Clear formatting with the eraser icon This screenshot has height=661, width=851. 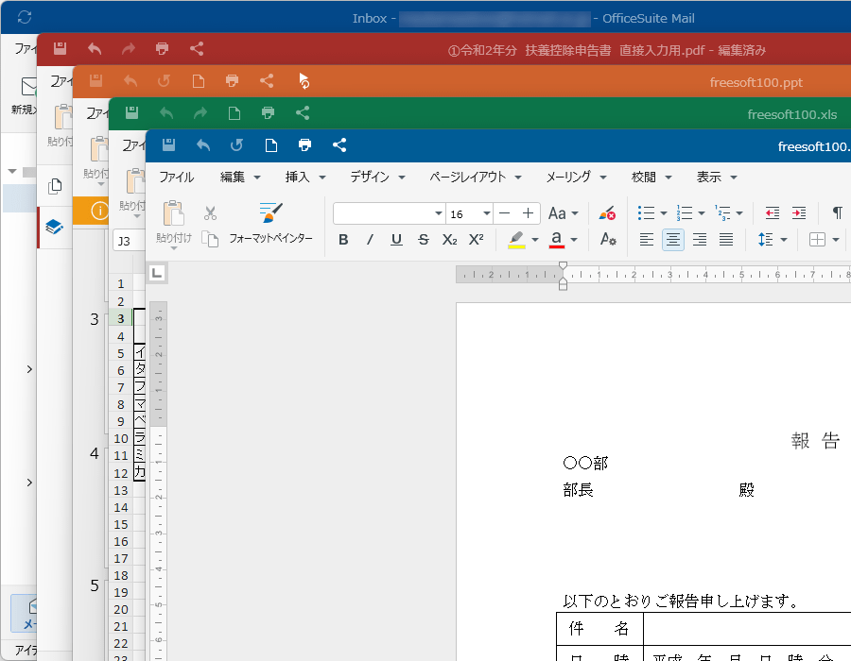pos(607,212)
